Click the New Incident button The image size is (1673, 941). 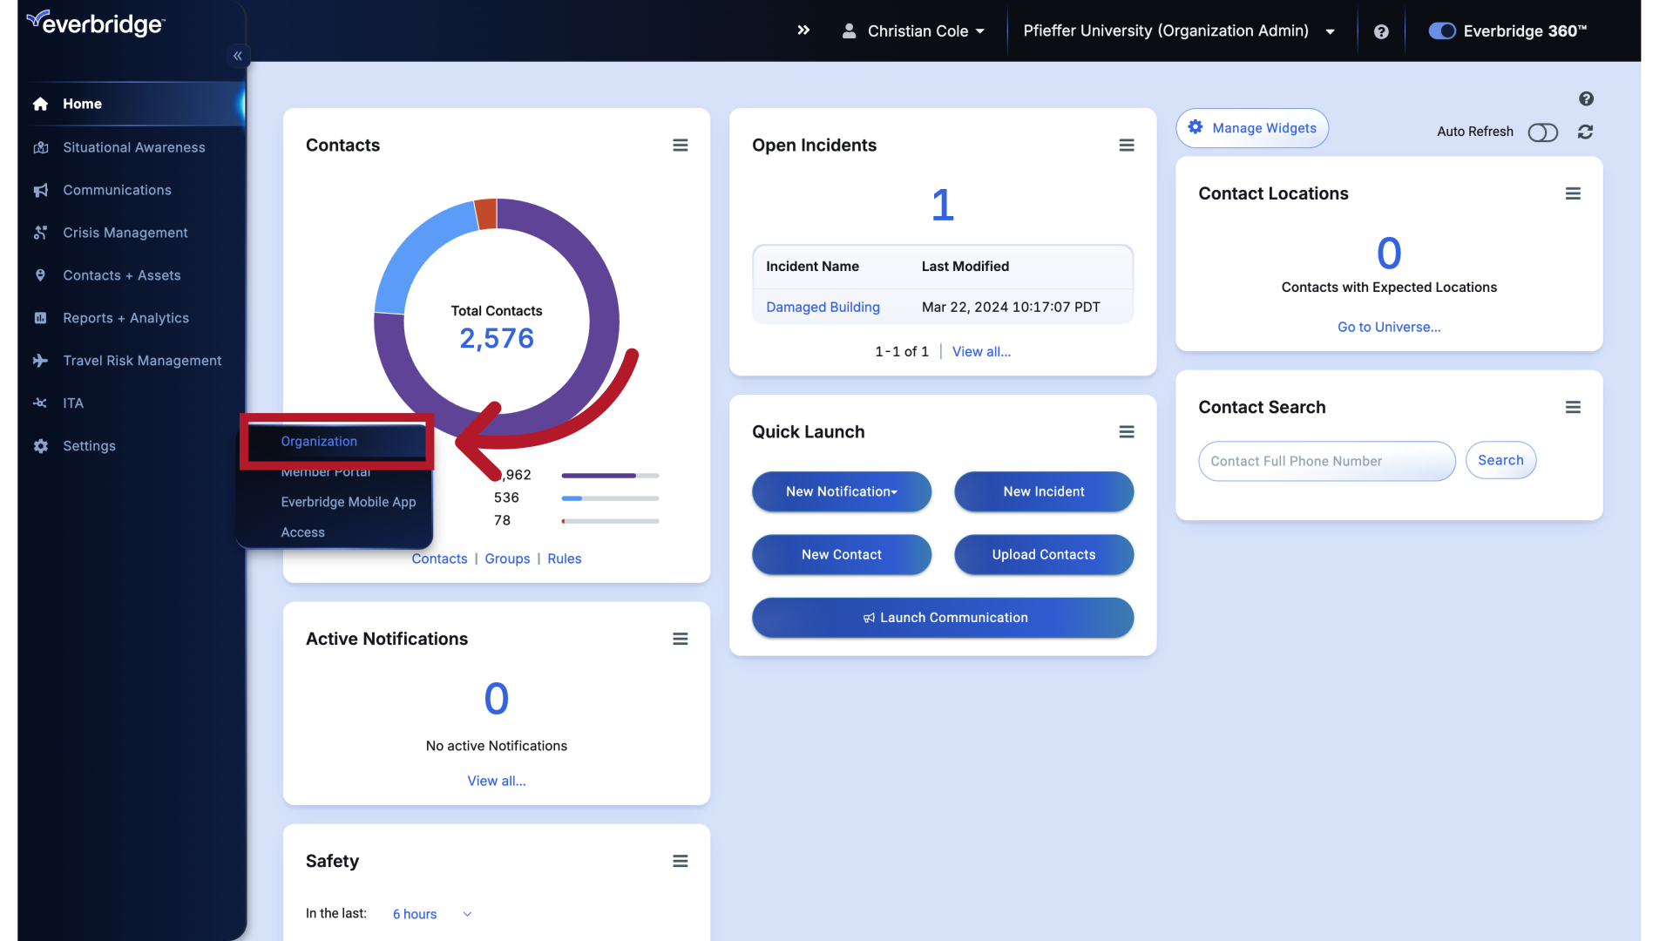coord(1044,492)
